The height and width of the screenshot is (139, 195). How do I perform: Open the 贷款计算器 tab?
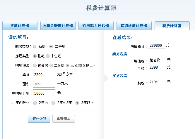point(20,26)
